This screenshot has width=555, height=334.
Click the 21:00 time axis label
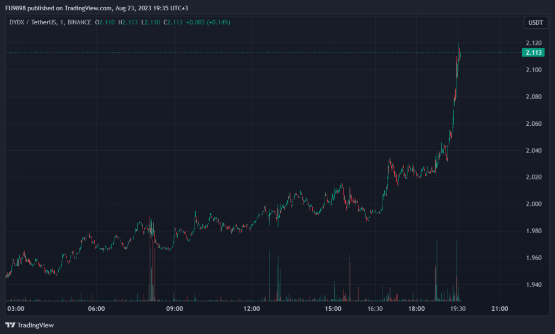[x=499, y=309]
